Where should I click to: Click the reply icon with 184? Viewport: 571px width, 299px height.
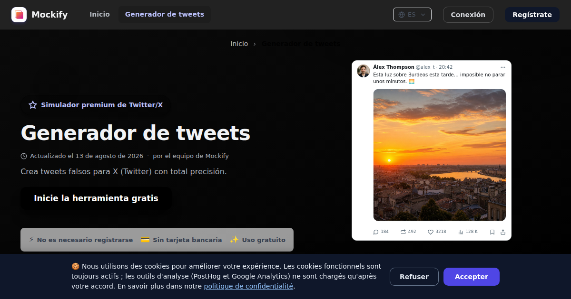coord(376,232)
